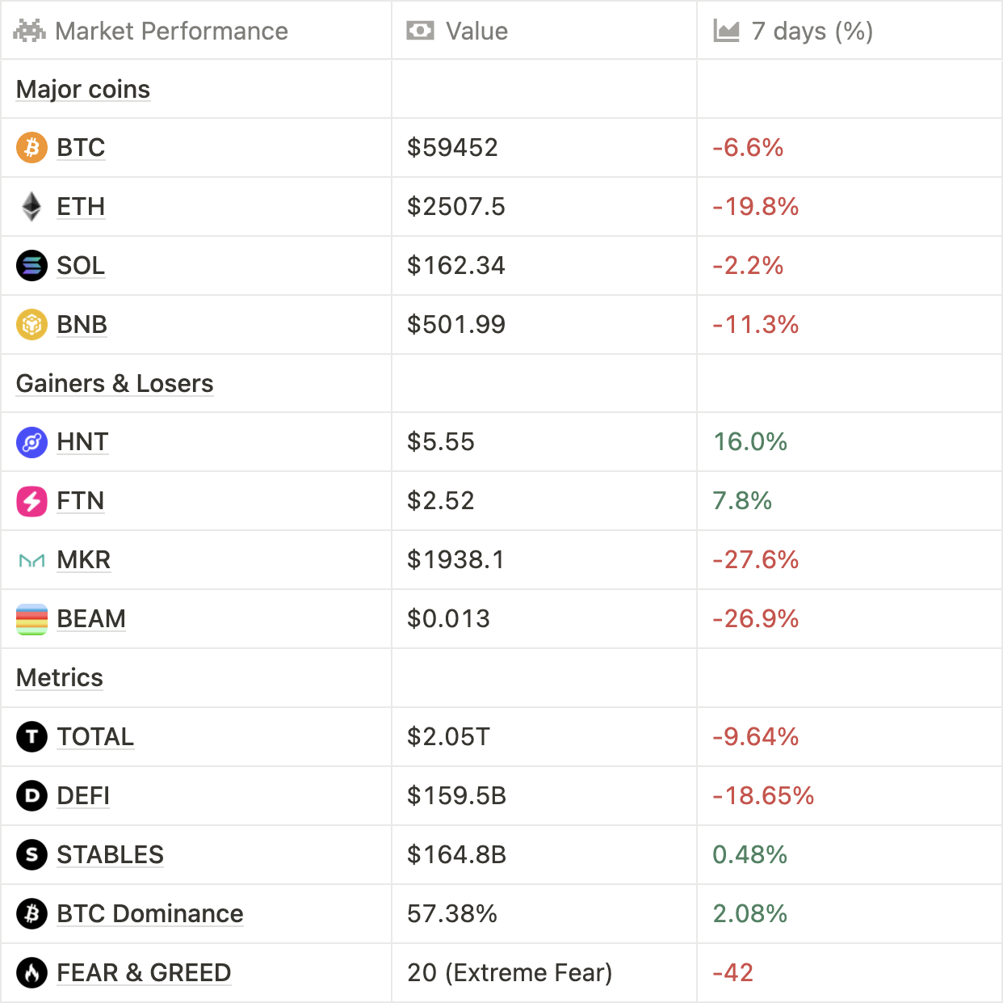Click the pink FTN lightning icon

31,501
